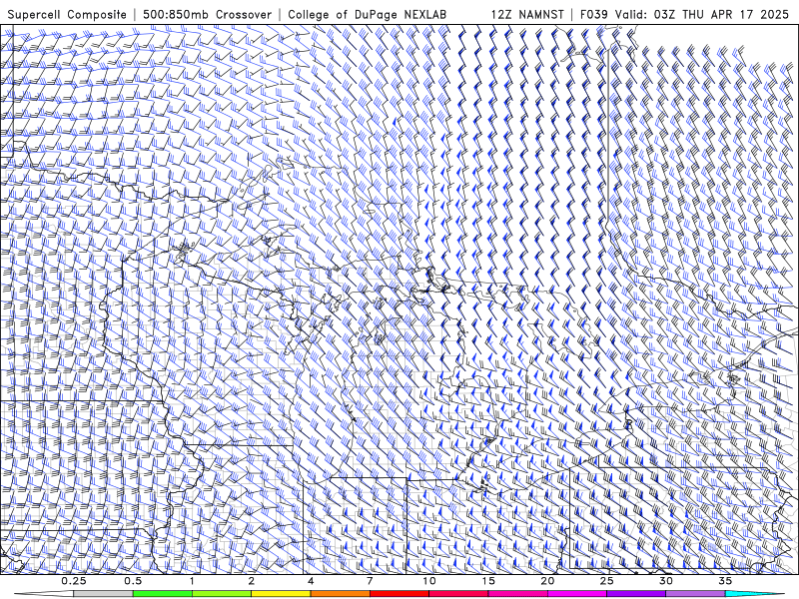Image resolution: width=799 pixels, height=599 pixels.
Task: Click the legend value 20
Action: tap(547, 581)
